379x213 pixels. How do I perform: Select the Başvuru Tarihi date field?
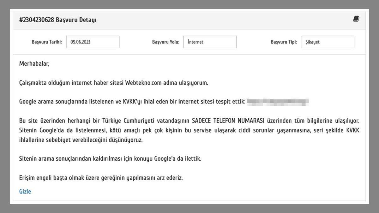[x=93, y=42]
